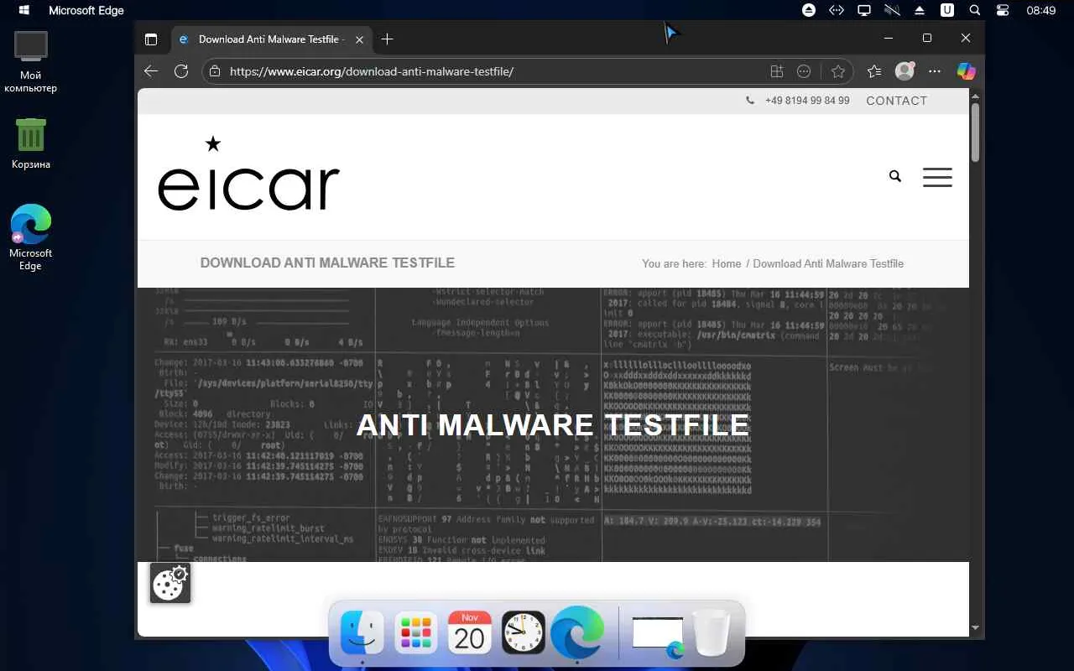Open the Calendar dock icon showing Nov 20
This screenshot has width=1074, height=671.
click(469, 632)
